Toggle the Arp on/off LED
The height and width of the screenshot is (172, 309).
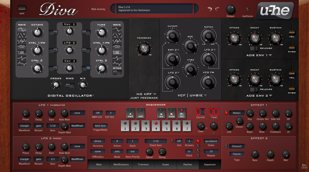tap(172, 141)
